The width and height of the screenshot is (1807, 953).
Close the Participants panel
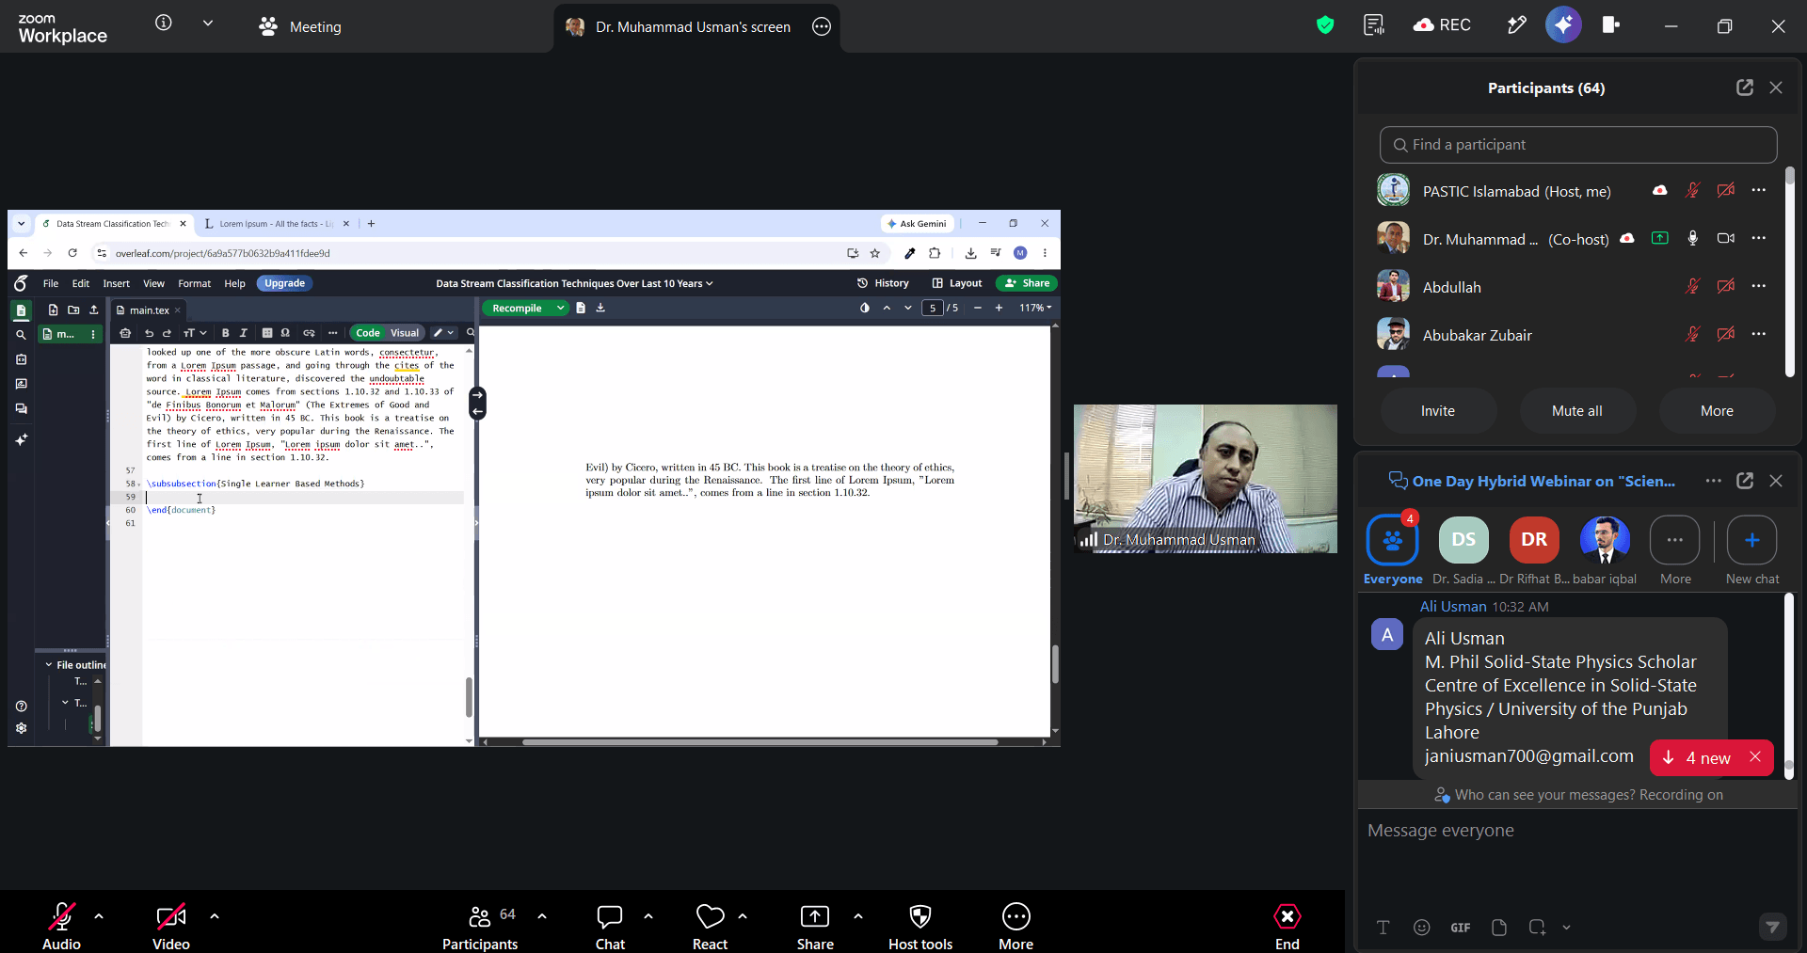(1776, 87)
